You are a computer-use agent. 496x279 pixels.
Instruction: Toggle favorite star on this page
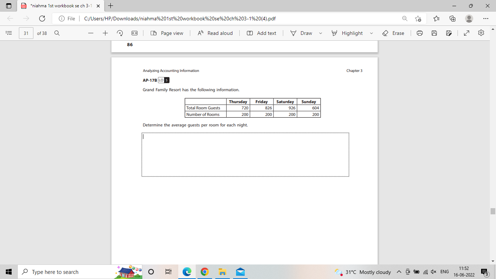click(418, 18)
